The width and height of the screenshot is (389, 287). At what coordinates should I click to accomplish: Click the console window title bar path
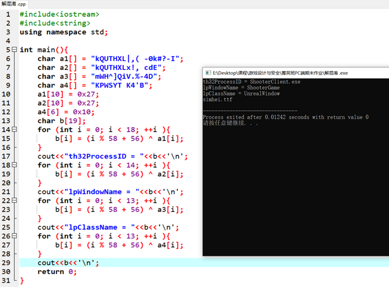pyautogui.click(x=280, y=73)
